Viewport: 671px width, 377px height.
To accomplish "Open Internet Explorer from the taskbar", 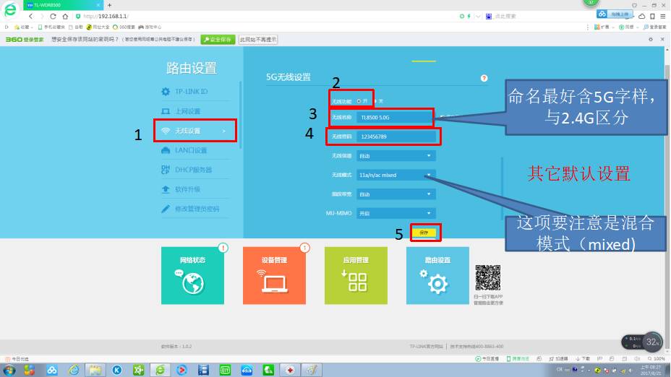I will pos(73,370).
